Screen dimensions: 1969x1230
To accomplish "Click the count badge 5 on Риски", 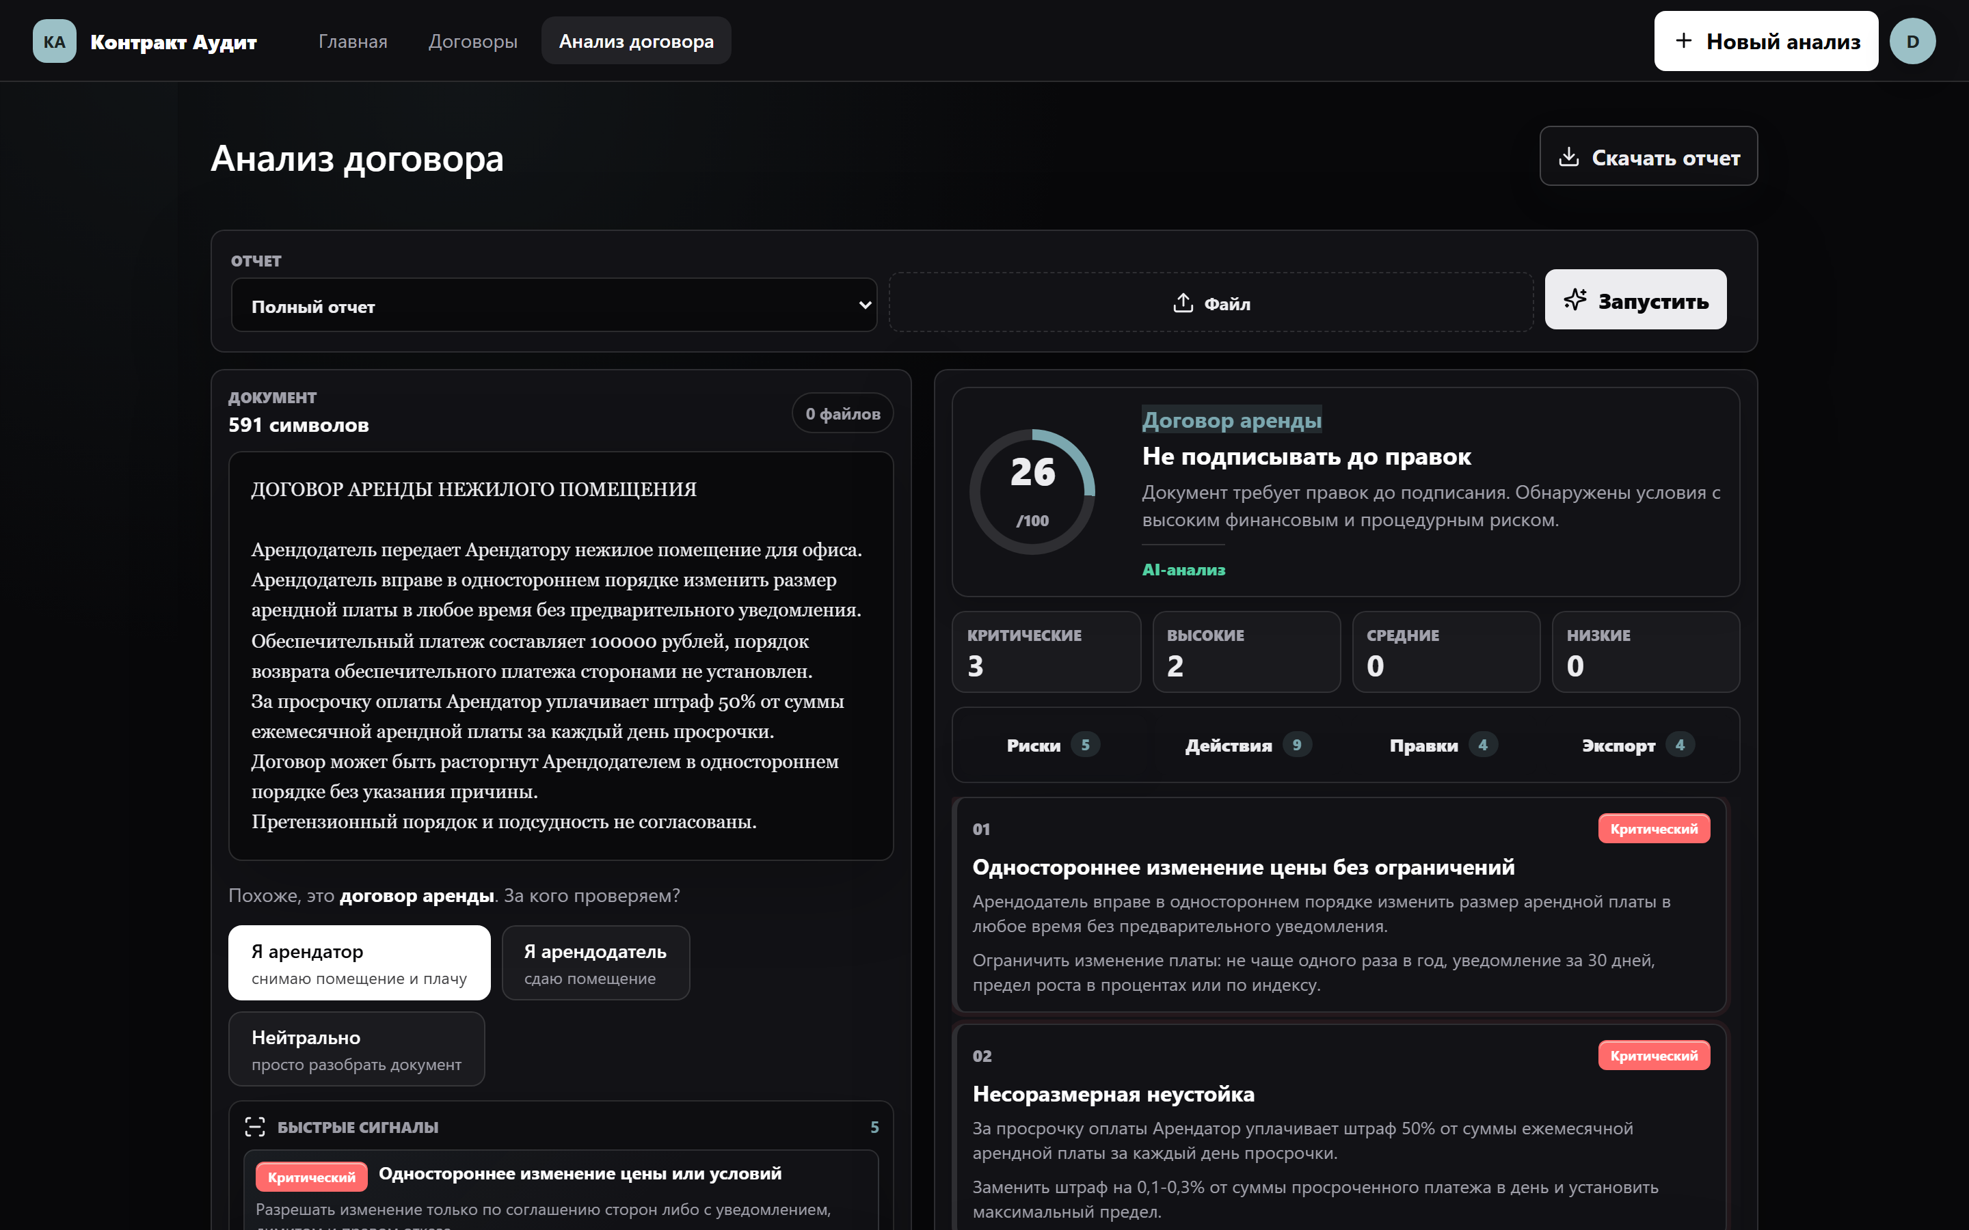I will point(1086,744).
